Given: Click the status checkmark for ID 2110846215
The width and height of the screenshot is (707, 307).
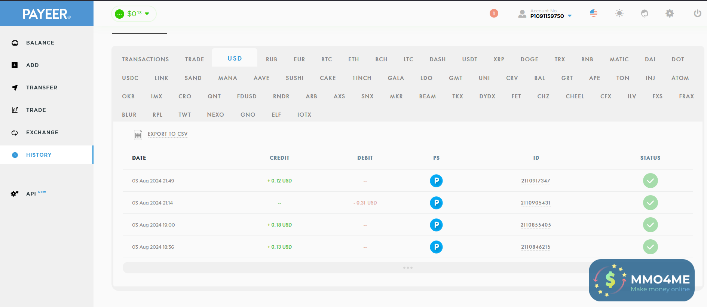Looking at the screenshot, I should click(651, 247).
